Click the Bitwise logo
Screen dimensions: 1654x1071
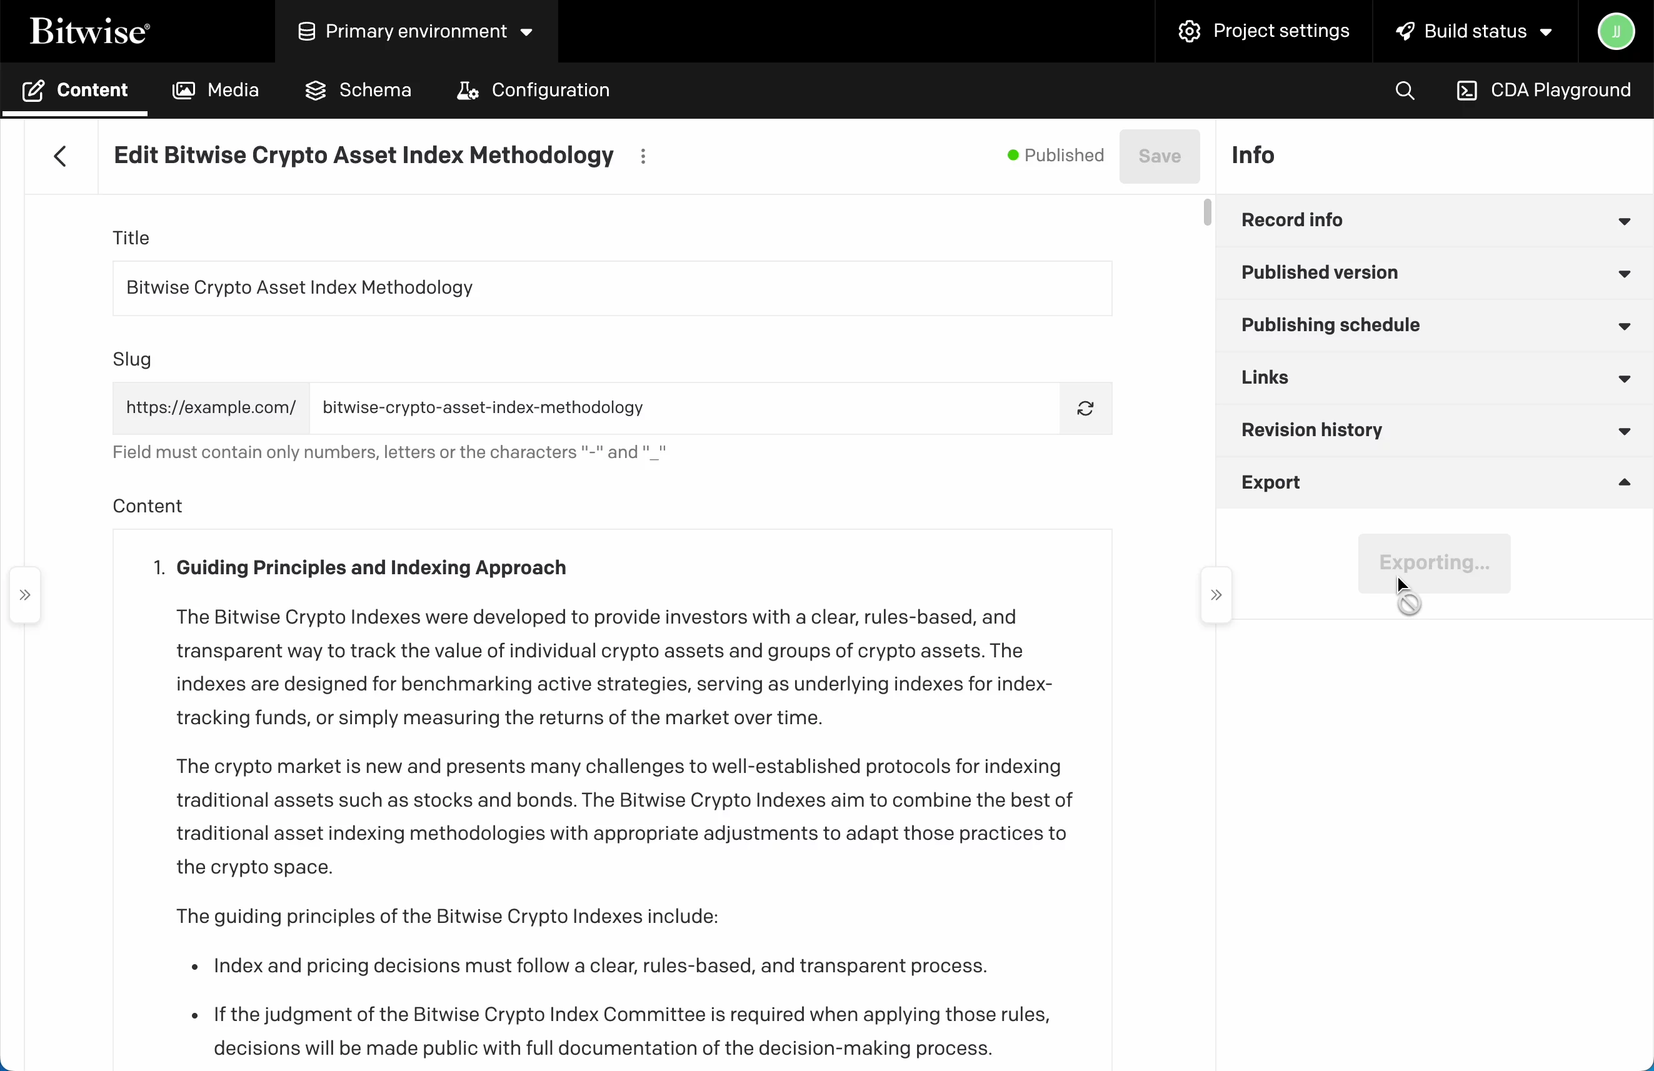89,31
